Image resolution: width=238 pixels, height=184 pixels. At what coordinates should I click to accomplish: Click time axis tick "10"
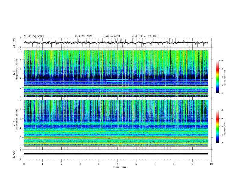pos(211,164)
